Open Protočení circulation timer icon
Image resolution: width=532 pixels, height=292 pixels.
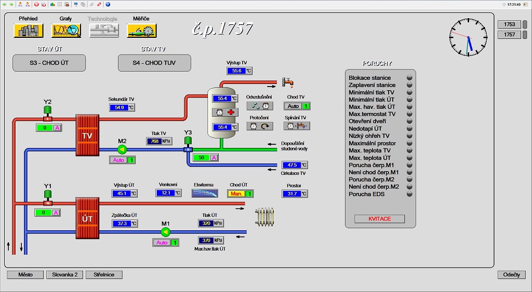tap(260, 127)
